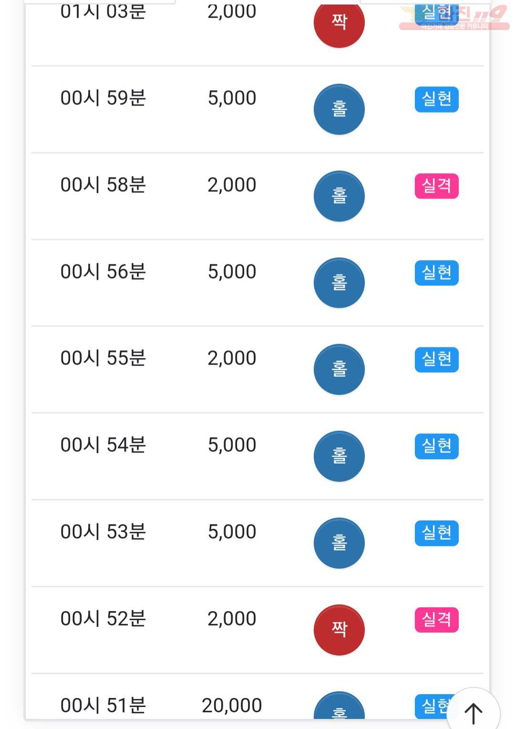The width and height of the screenshot is (515, 729).
Task: Click the 실현 badge in the 00시 53분 row
Action: 437,533
